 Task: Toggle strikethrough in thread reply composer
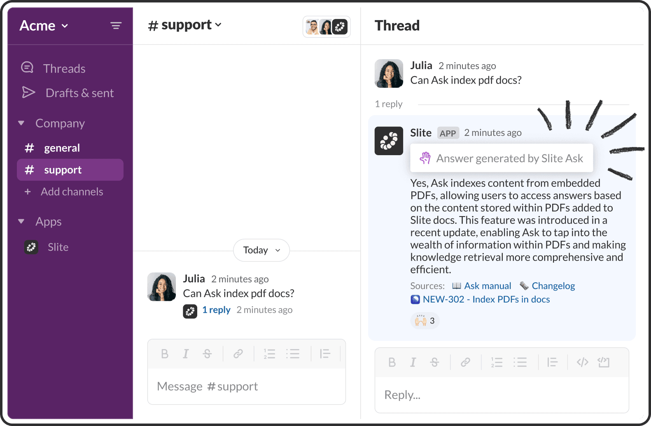(434, 362)
